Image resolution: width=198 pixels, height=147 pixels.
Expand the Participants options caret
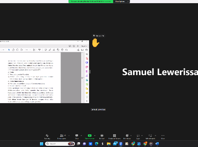[69, 136]
